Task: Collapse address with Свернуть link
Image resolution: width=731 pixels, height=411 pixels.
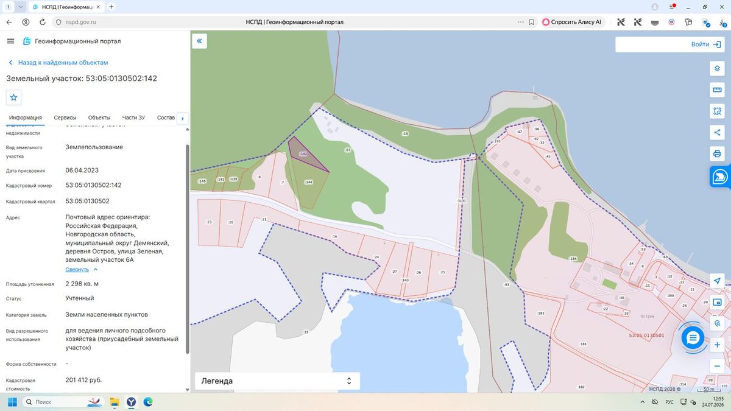Action: click(x=82, y=269)
